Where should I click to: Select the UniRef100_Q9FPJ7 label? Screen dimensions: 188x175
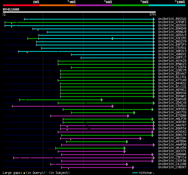[x=172, y=58]
